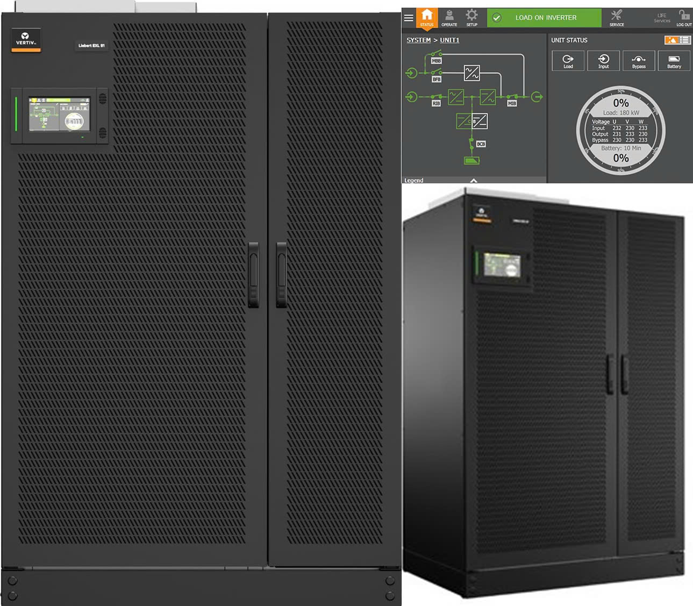The image size is (693, 606).
Task: Click the LOAD ON INVERTER status banner
Action: 544,18
